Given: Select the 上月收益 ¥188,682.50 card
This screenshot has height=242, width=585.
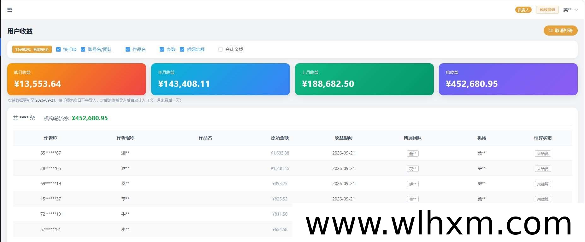Looking at the screenshot, I should tap(364, 79).
